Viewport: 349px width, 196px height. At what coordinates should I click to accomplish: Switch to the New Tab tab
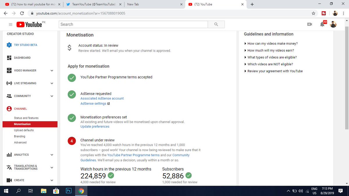pos(155,4)
